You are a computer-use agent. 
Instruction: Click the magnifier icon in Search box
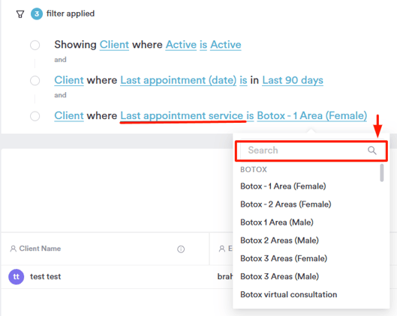click(372, 151)
